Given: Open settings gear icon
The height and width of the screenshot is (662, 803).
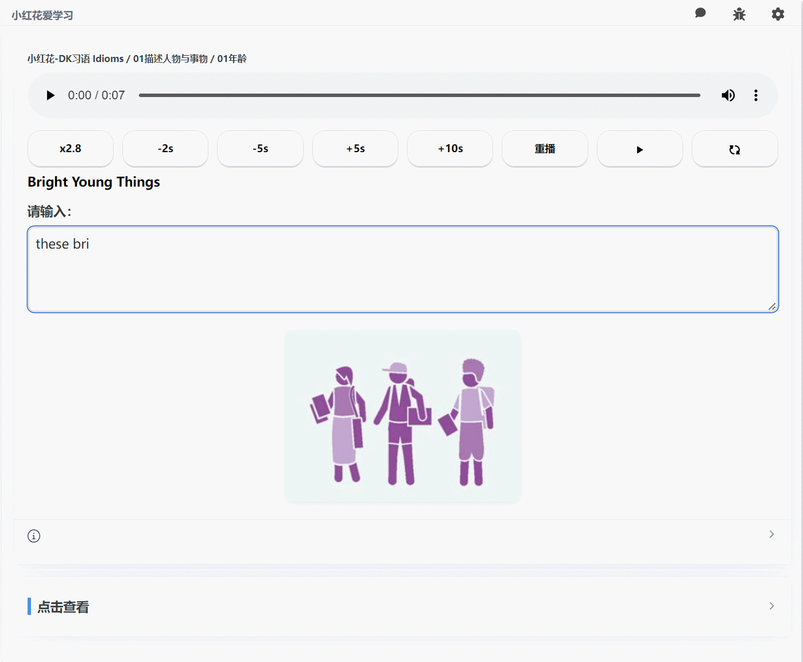Looking at the screenshot, I should [778, 14].
